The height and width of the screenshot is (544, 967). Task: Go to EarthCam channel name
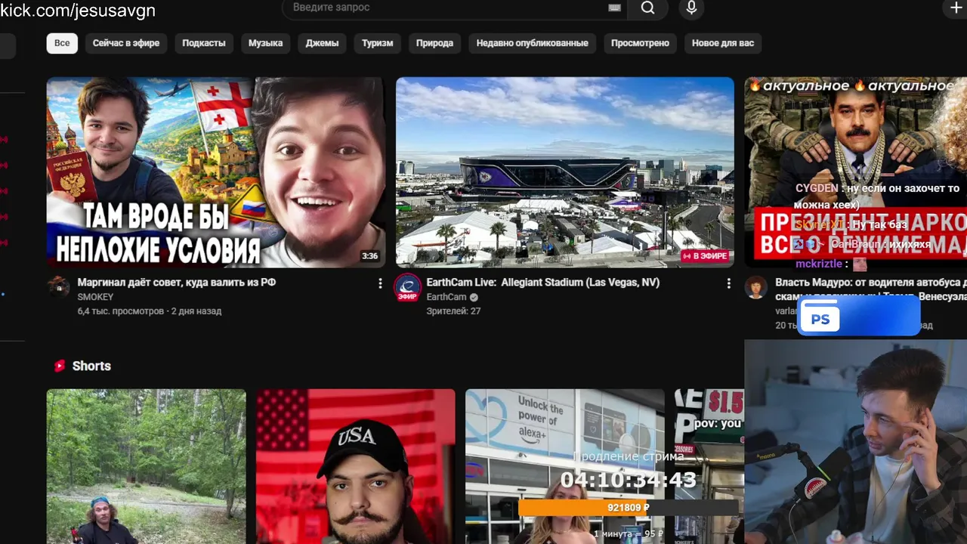[x=446, y=297]
